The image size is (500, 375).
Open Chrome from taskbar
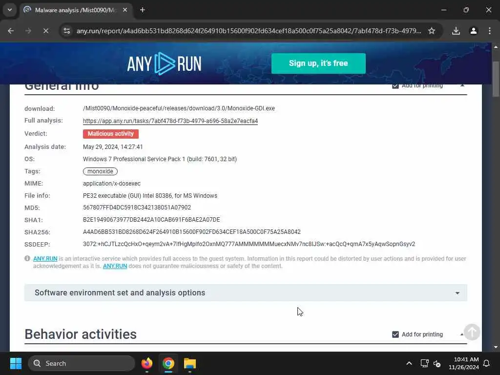pos(168,363)
